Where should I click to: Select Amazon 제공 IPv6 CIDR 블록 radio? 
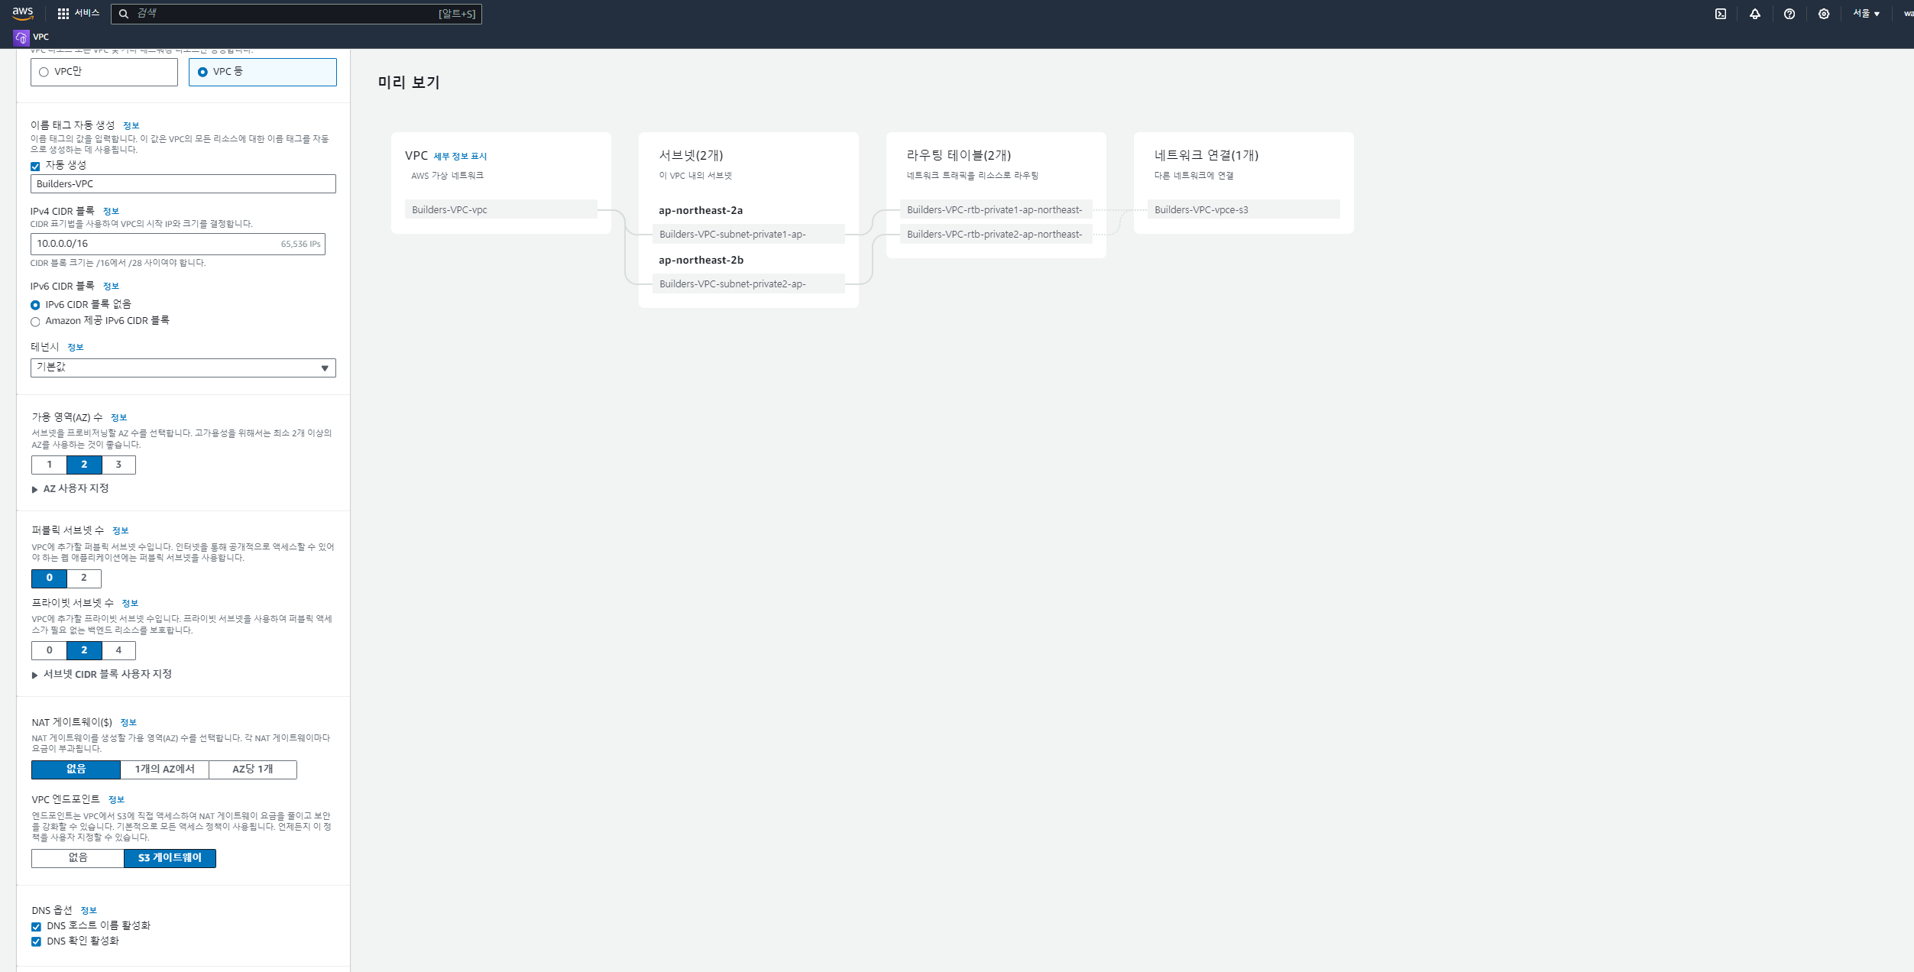tap(35, 322)
